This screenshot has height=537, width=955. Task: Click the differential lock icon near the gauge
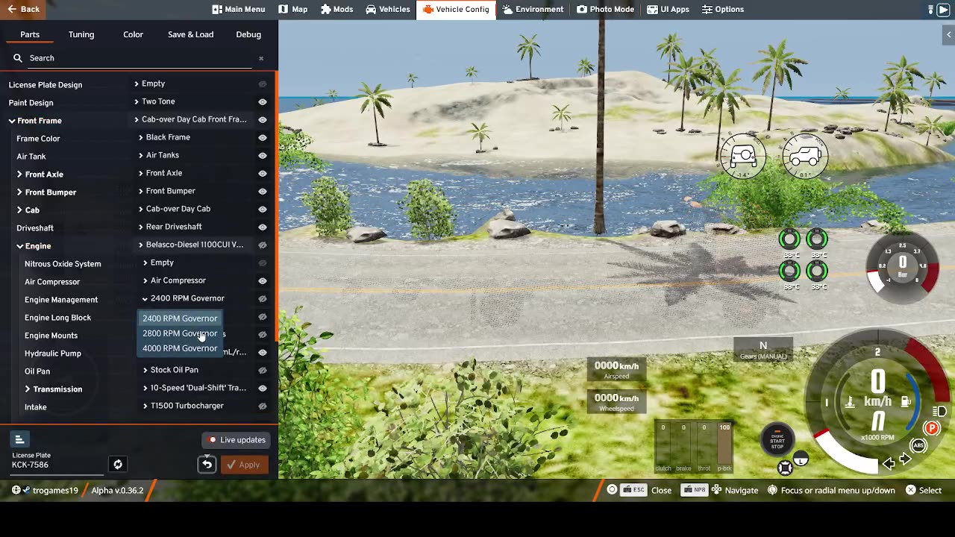(x=785, y=468)
